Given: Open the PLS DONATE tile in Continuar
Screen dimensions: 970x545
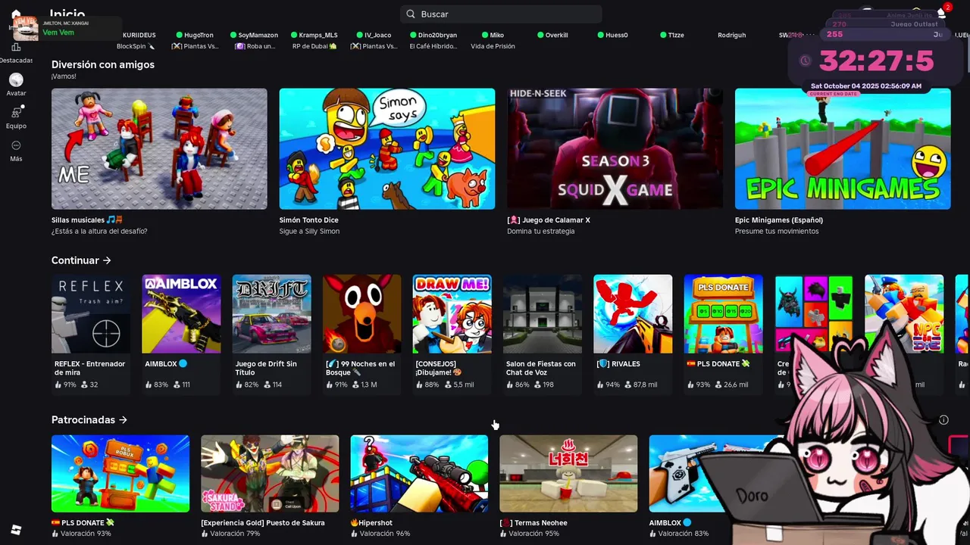Looking at the screenshot, I should pos(724,334).
